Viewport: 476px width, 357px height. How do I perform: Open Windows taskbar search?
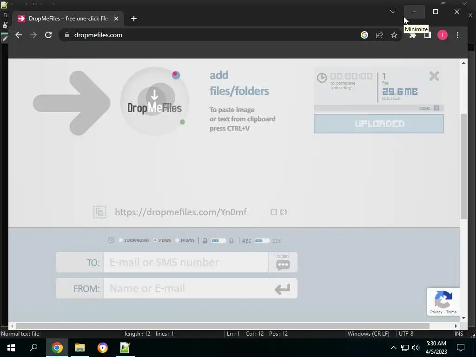point(33,348)
